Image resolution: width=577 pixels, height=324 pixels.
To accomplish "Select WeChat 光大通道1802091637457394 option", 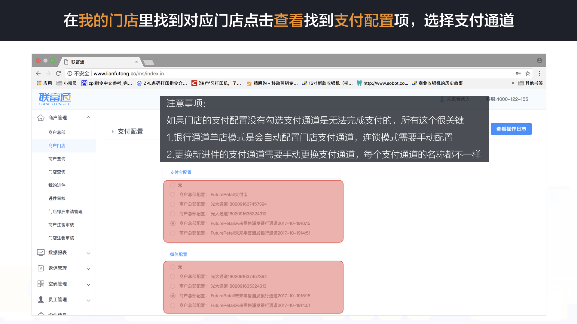I will point(172,276).
